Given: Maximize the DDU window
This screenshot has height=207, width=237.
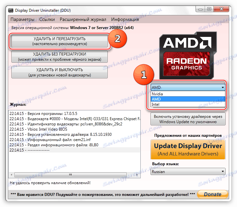Looking at the screenshot, I should pyautogui.click(x=209, y=9).
